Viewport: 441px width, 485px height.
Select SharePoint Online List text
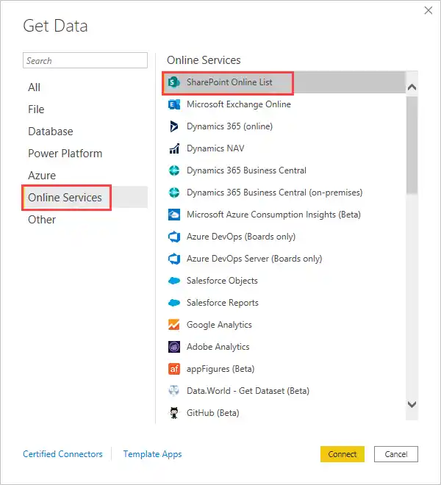click(229, 82)
